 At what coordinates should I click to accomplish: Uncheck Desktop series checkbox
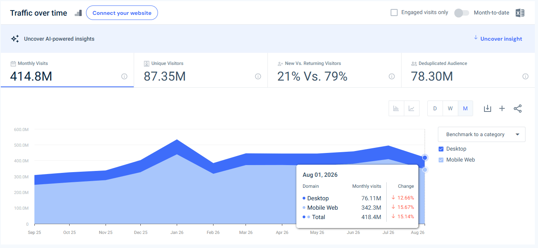(441, 149)
